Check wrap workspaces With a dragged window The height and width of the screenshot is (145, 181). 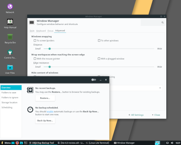99,59
